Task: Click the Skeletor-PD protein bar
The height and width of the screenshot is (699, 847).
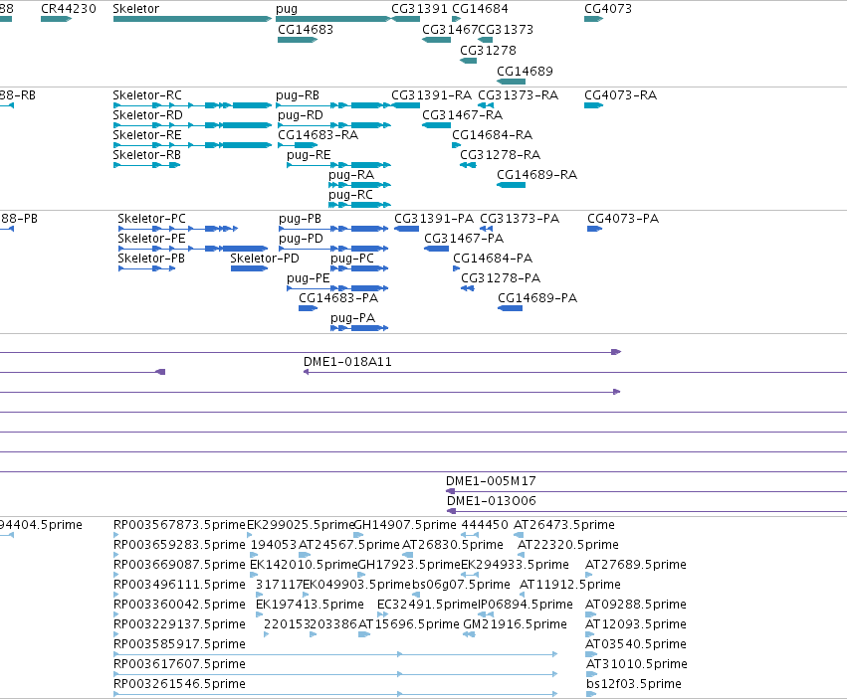Action: [x=249, y=268]
